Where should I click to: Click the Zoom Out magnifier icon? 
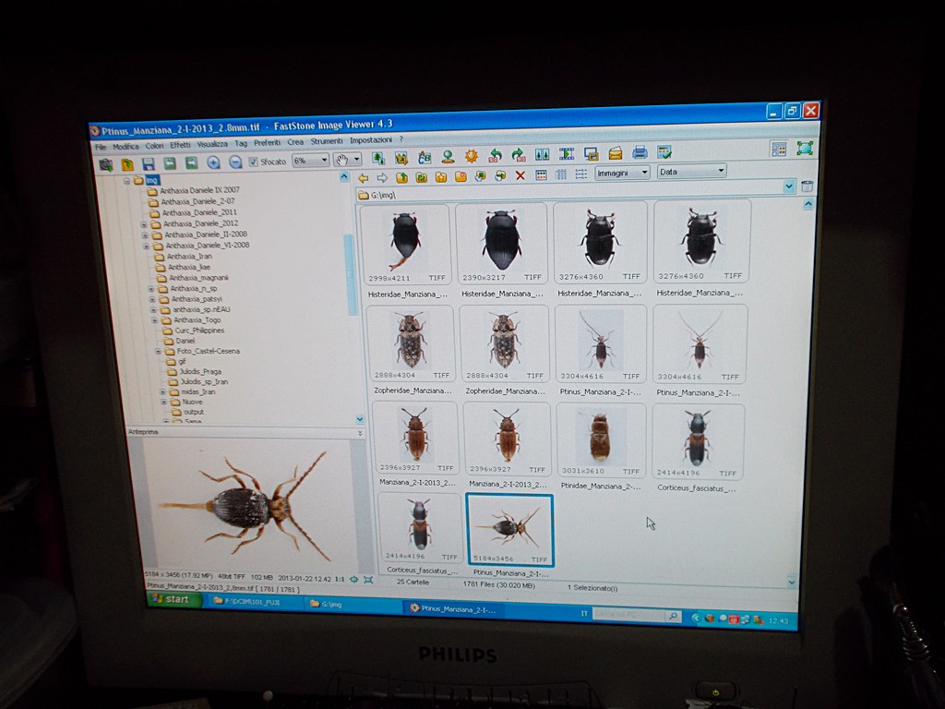(235, 162)
